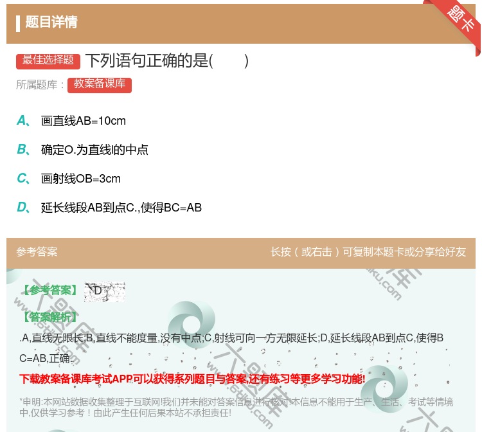This screenshot has height=432, width=482.
Task: Click the 长按（或右击）可复制本题卡 hint text
Action: pyautogui.click(x=368, y=252)
